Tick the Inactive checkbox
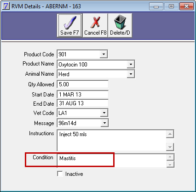The width and height of the screenshot is (196, 192). [x=60, y=174]
